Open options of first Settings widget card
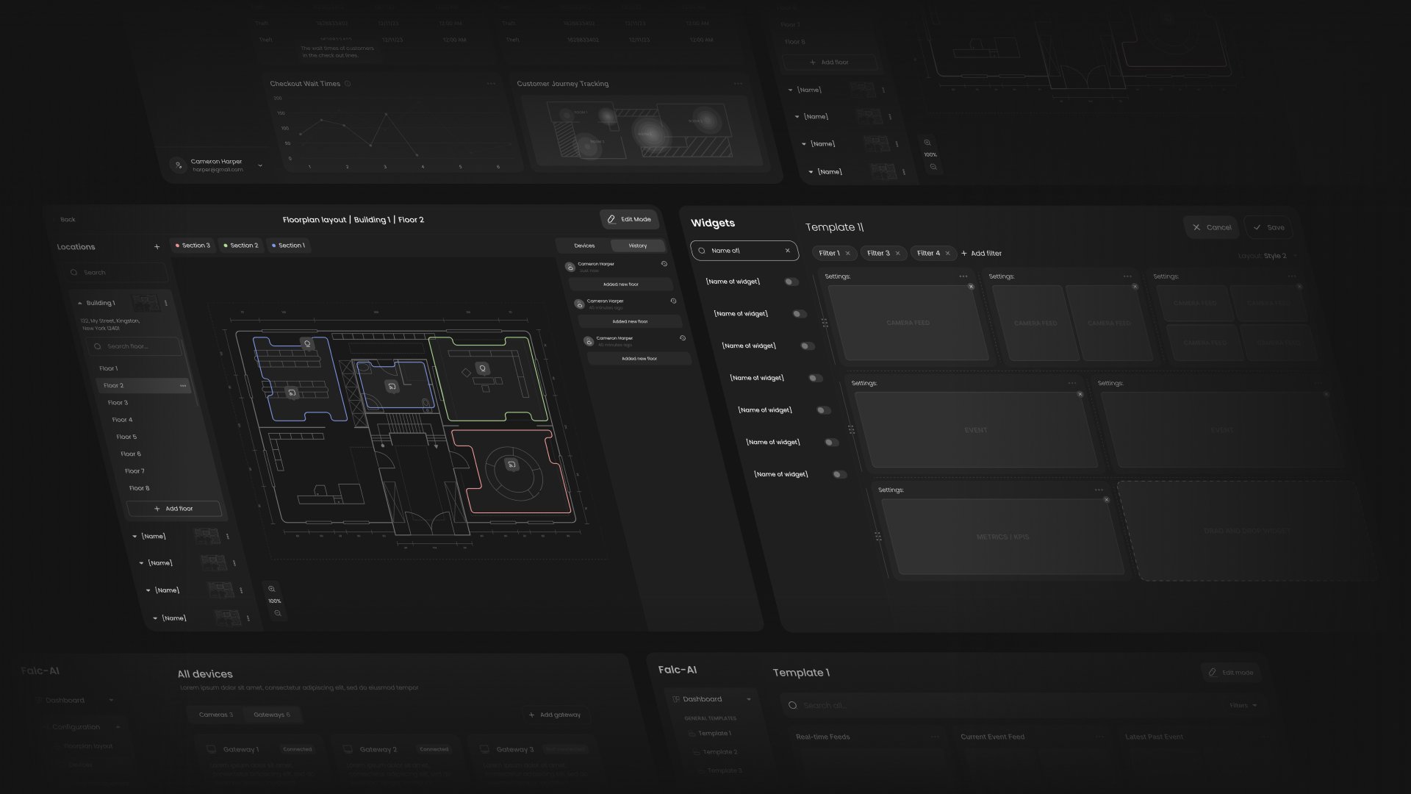 point(963,276)
